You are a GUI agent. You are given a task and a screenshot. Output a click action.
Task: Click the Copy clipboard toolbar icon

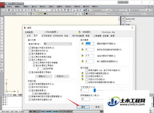tap(29, 10)
